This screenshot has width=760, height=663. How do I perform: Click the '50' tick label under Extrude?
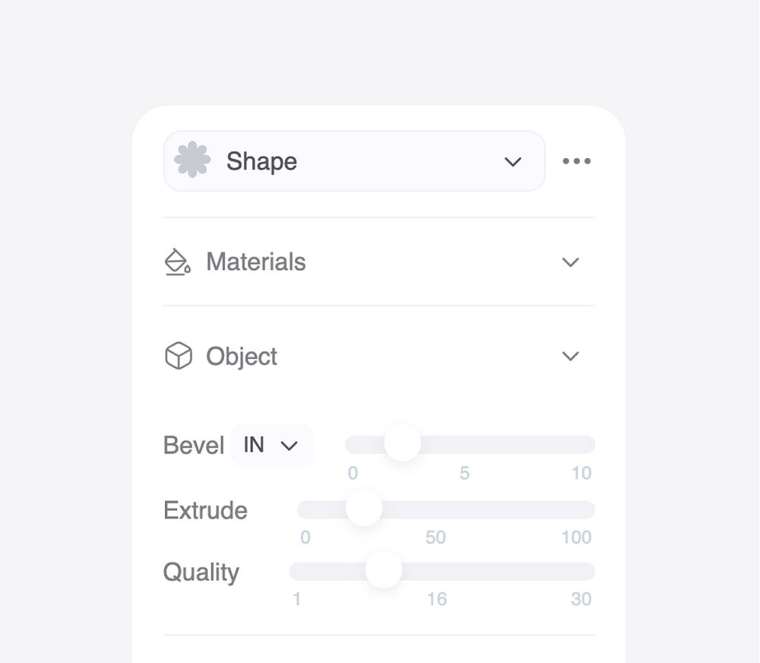(x=435, y=538)
